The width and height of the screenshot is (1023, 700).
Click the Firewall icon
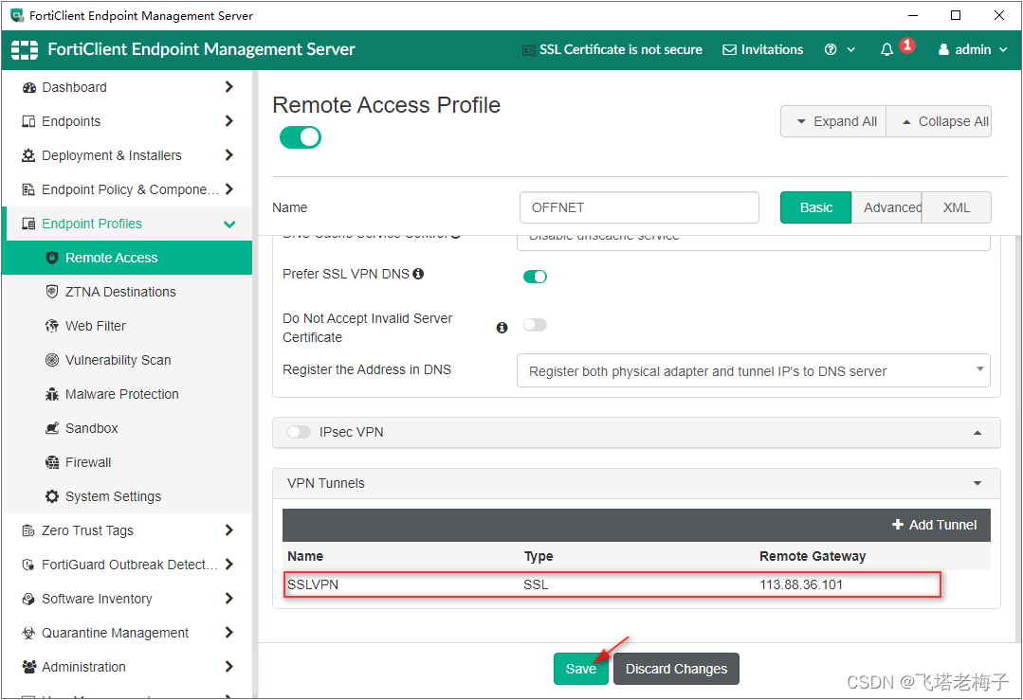point(52,462)
